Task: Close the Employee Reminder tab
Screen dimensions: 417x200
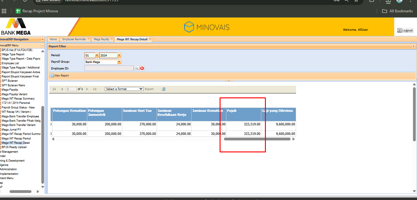Action: click(x=89, y=39)
